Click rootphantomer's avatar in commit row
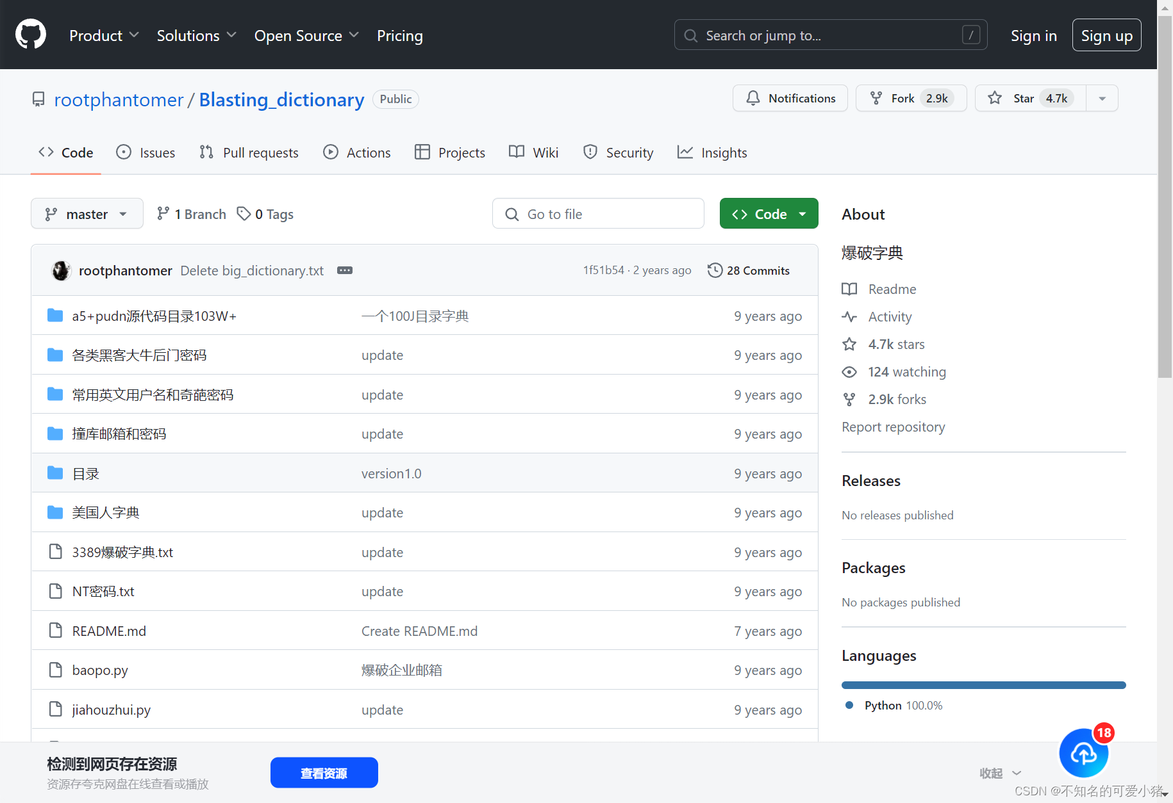Viewport: 1173px width, 803px height. coord(61,270)
